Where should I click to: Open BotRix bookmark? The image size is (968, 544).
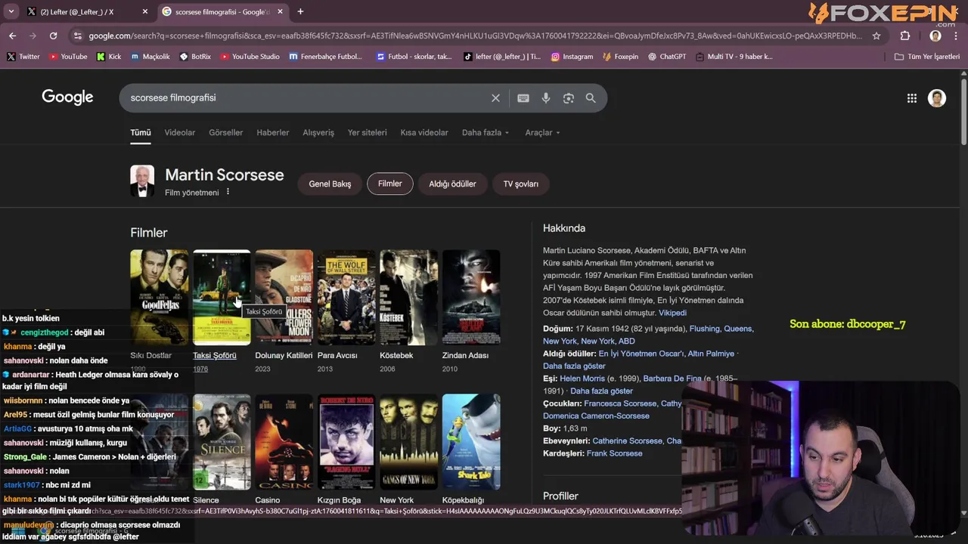[195, 57]
